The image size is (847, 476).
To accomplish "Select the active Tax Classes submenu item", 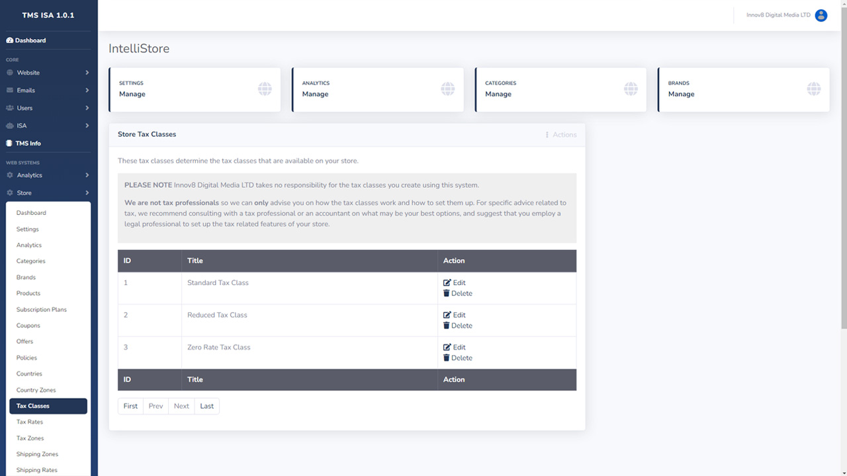I will click(48, 406).
